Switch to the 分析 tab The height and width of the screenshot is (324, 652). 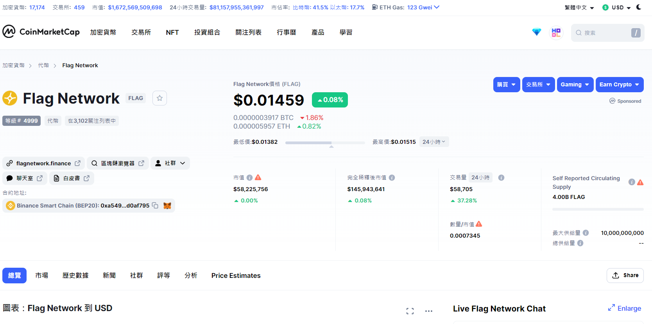click(191, 276)
